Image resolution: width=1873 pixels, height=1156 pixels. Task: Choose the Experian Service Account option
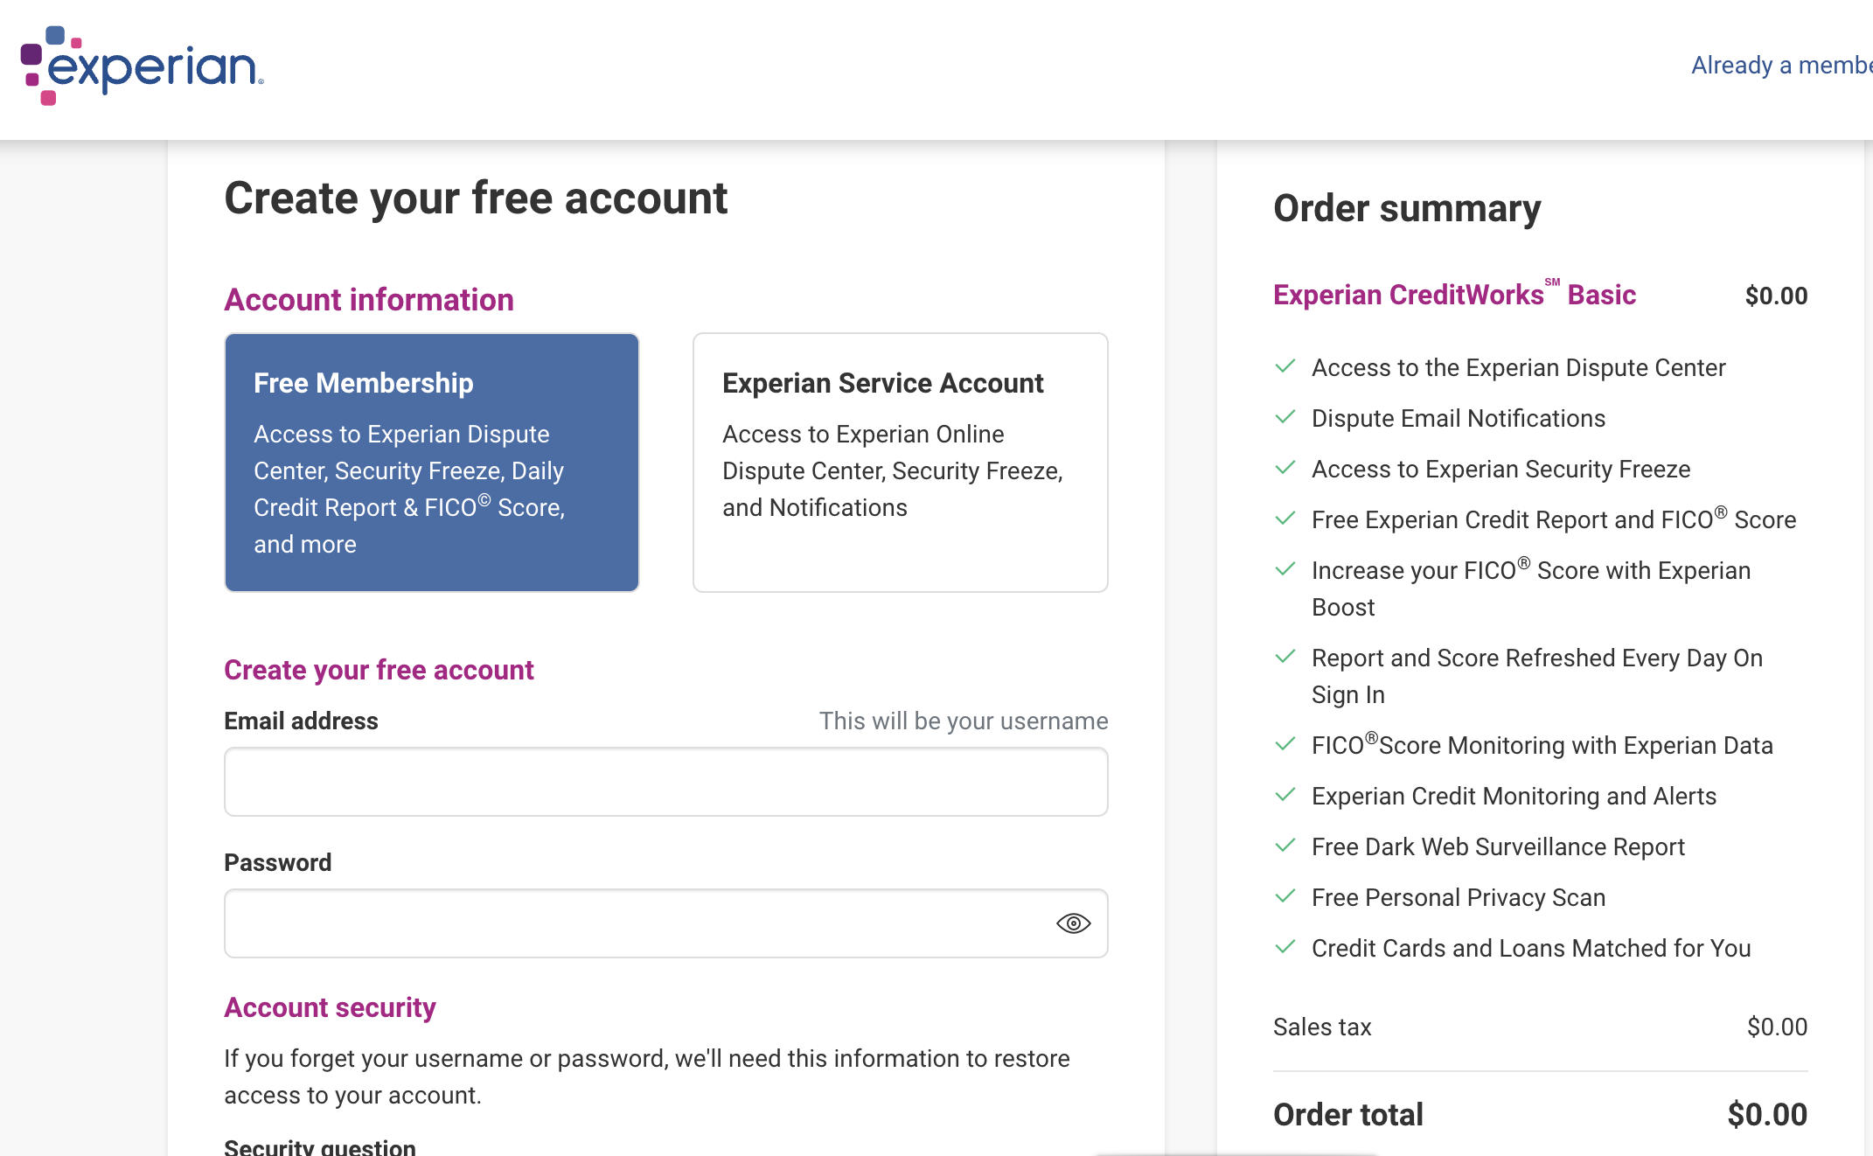900,462
